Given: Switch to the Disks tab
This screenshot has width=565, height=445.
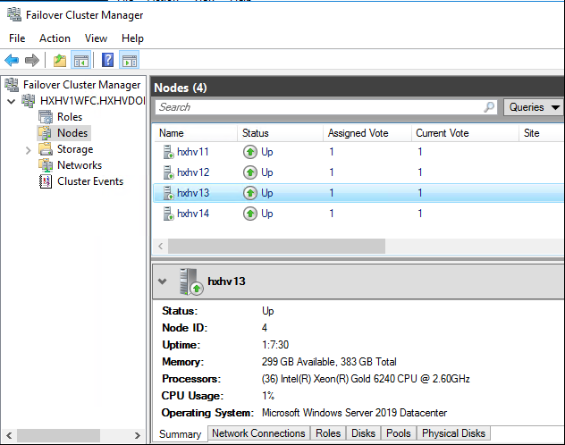Looking at the screenshot, I should tap(363, 433).
